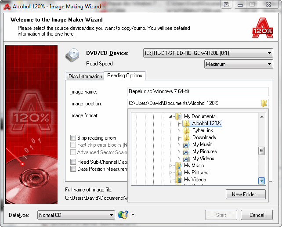This screenshot has height=227, width=282.
Task: Open the Datatype Normal CD dropdown
Action: [76, 215]
